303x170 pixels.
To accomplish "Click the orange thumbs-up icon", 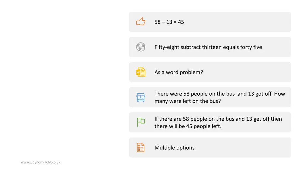I will coord(141,21).
